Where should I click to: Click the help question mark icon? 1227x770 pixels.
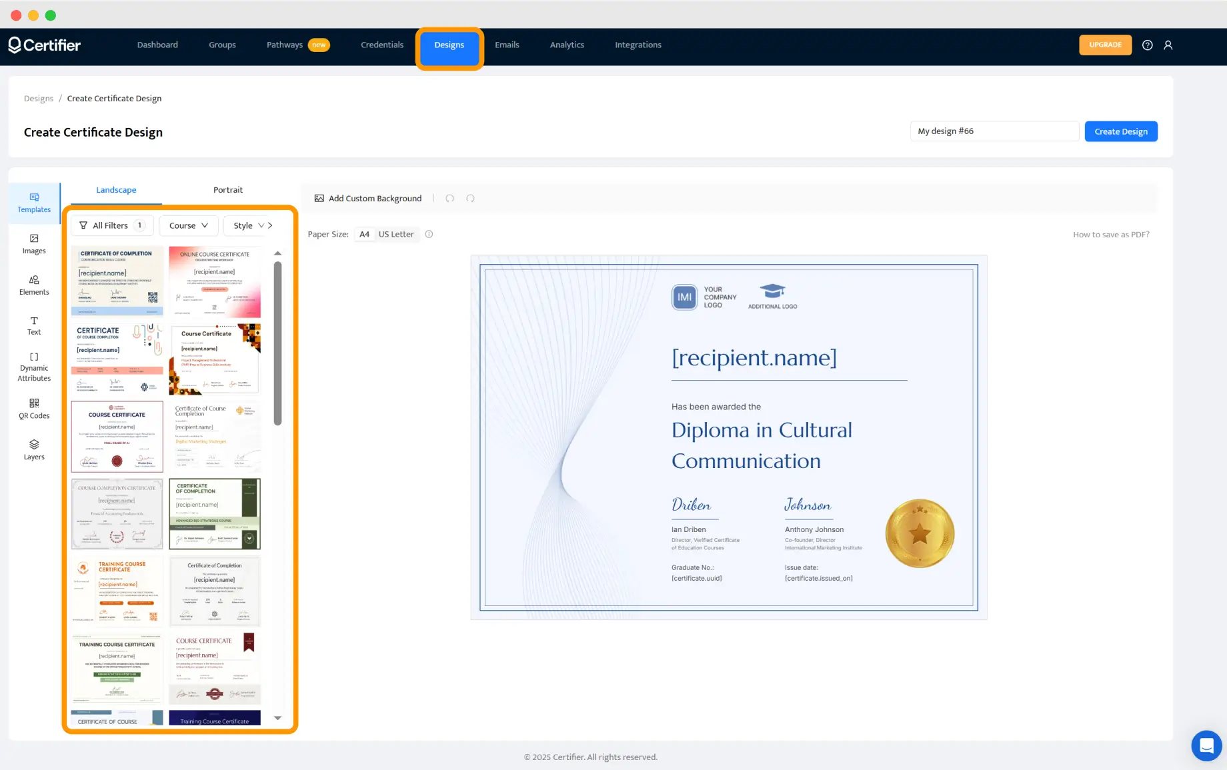pyautogui.click(x=1147, y=45)
